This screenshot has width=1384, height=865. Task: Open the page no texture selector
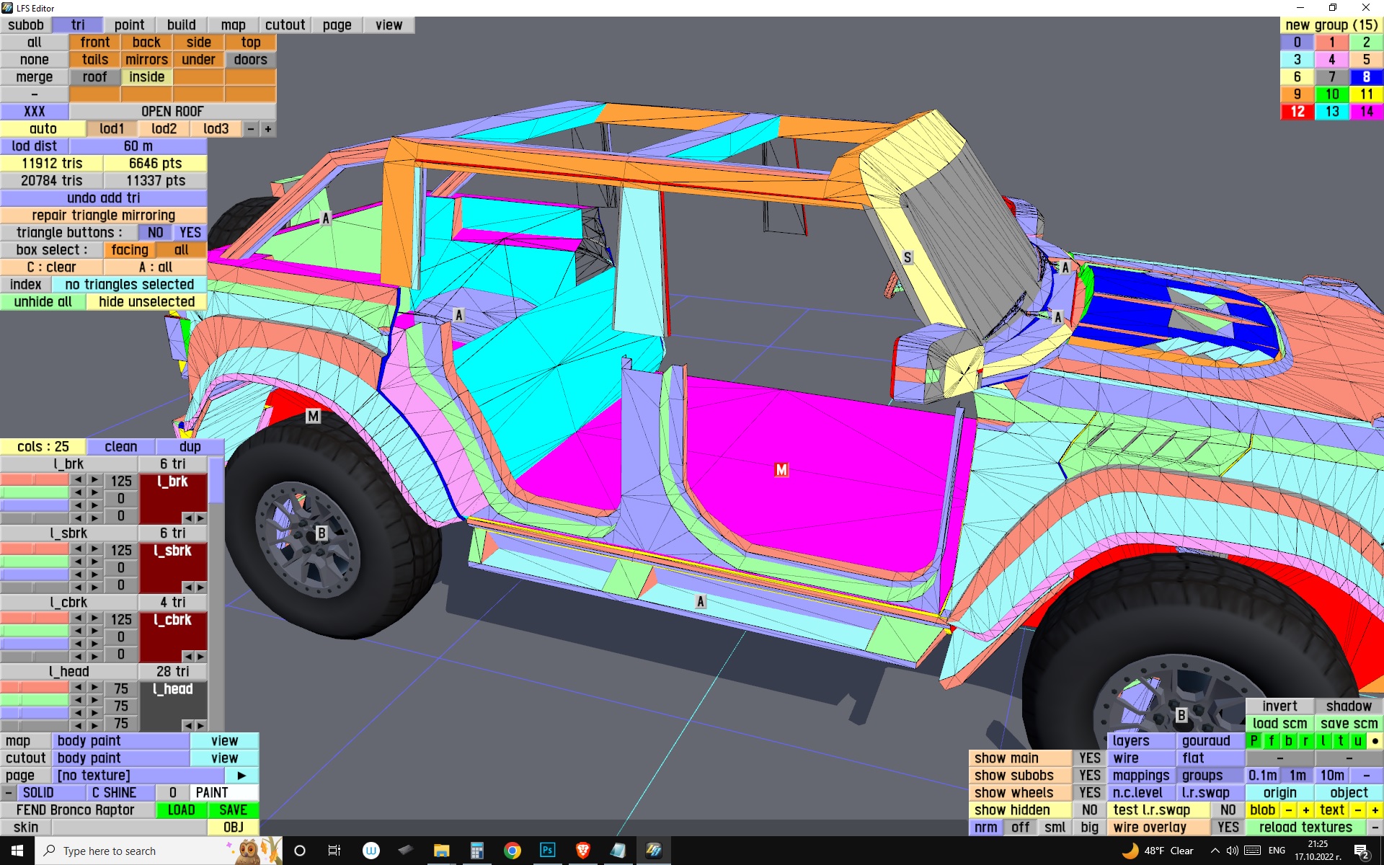(137, 776)
